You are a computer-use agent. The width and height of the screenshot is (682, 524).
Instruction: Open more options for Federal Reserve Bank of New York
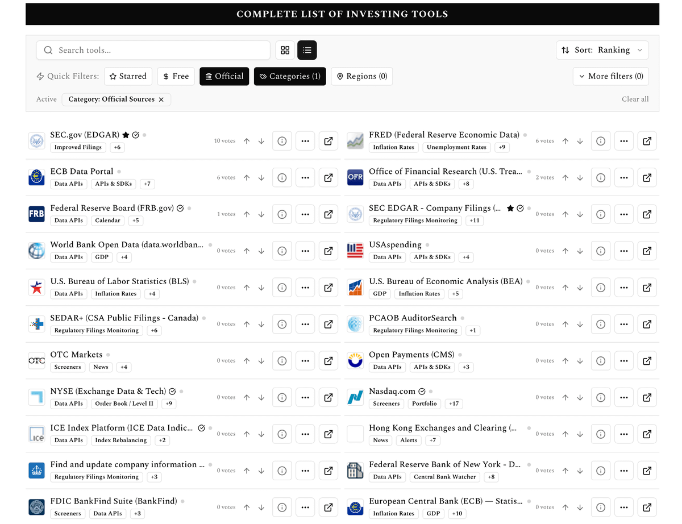pos(624,471)
